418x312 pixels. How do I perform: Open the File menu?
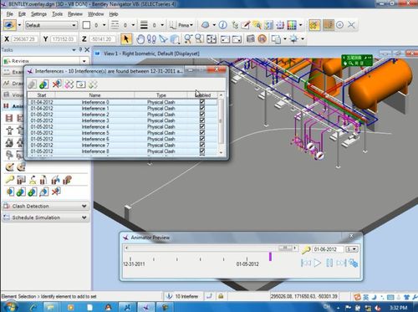click(x=9, y=14)
